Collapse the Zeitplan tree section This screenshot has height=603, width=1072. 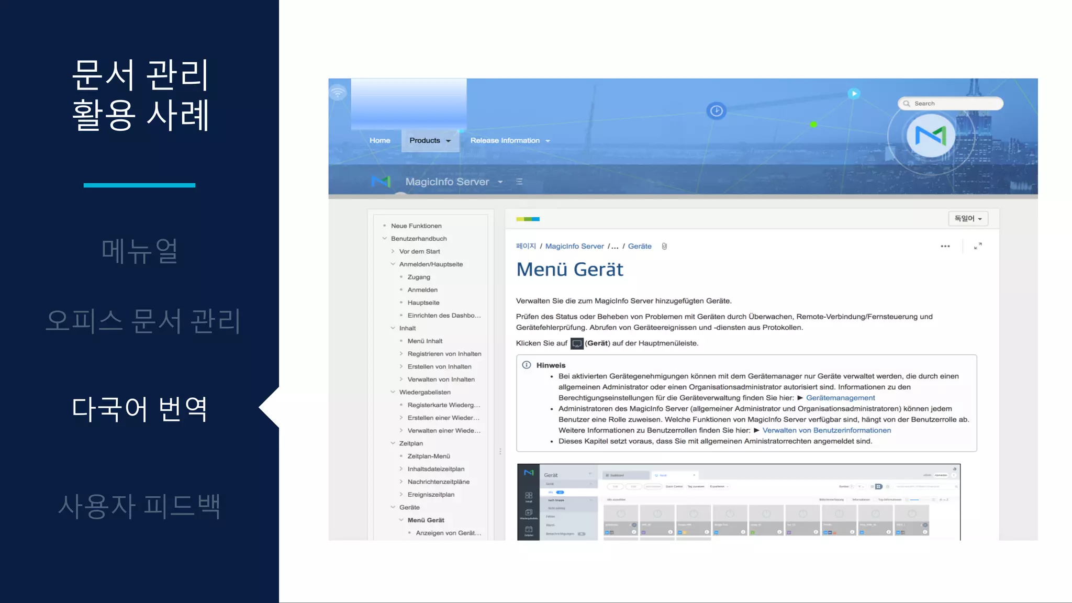tap(393, 443)
